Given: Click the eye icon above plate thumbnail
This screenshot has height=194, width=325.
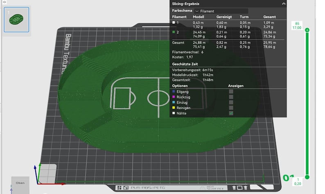Looking at the screenshot, I should coord(5,2).
